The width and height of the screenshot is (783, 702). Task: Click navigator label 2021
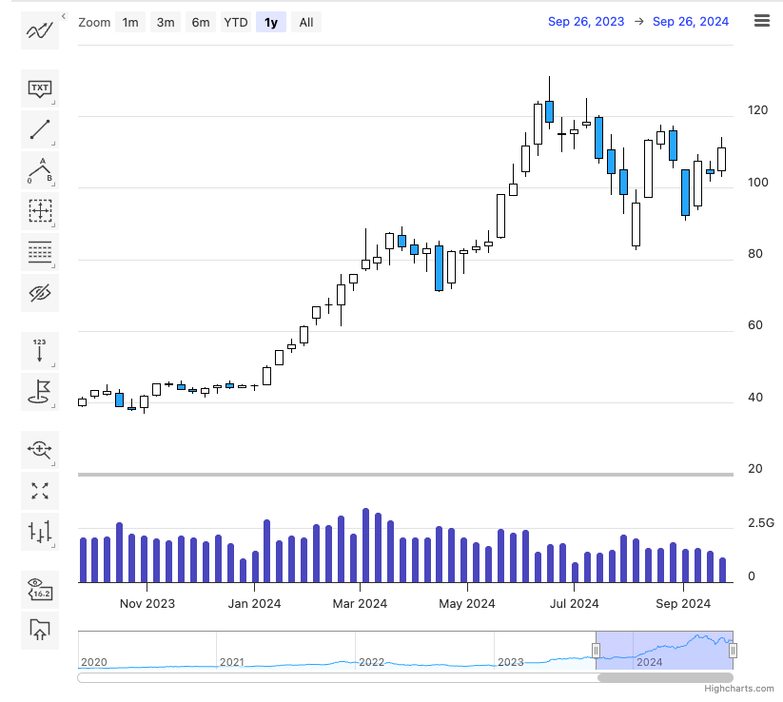pyautogui.click(x=232, y=662)
